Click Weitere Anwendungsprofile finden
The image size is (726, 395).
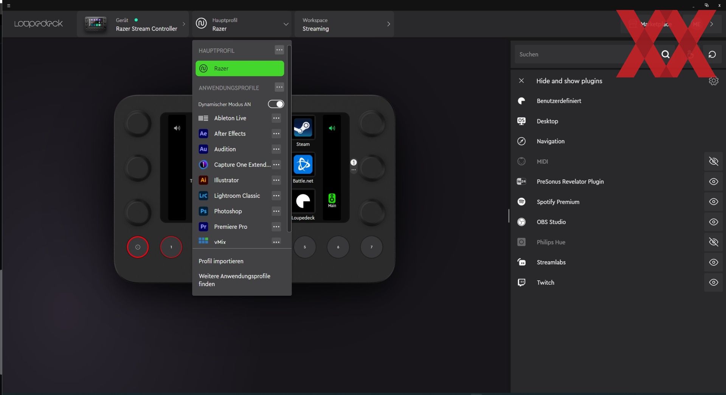[x=234, y=280]
